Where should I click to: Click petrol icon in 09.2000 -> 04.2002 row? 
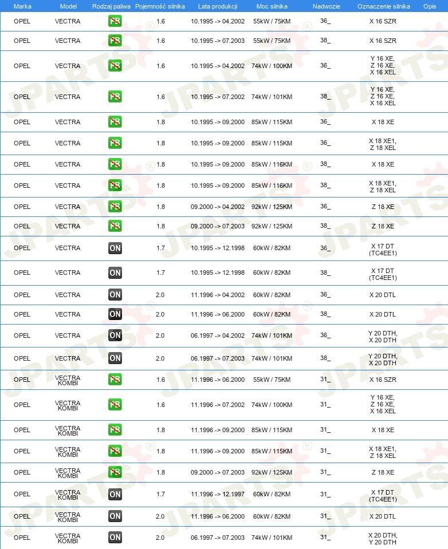(x=115, y=207)
